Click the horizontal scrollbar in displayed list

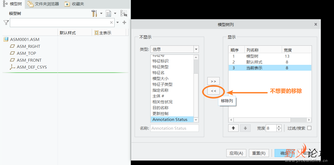pyautogui.click(x=270, y=120)
